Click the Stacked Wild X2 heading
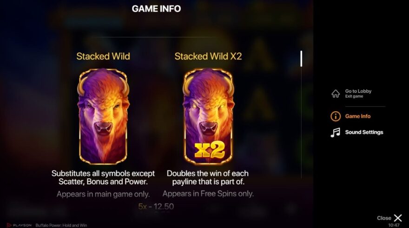 pos(208,56)
